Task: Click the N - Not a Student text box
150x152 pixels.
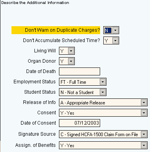Action: tap(80, 92)
